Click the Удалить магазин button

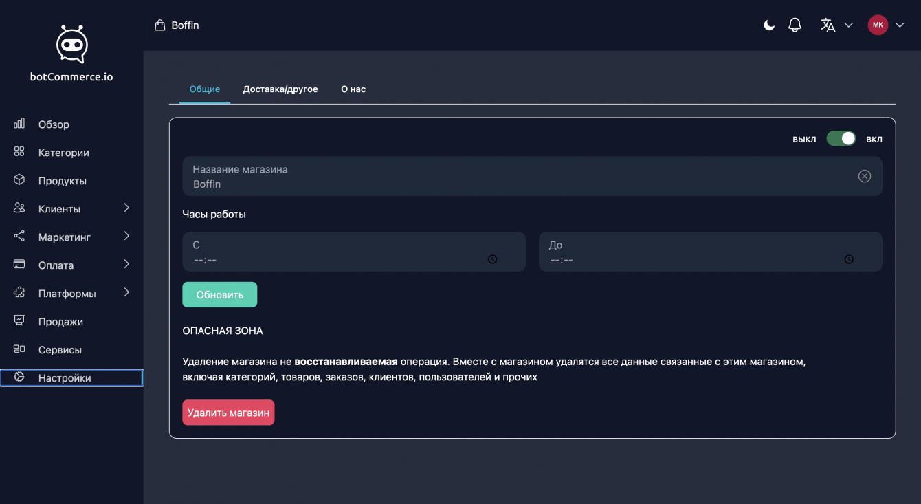tap(228, 413)
